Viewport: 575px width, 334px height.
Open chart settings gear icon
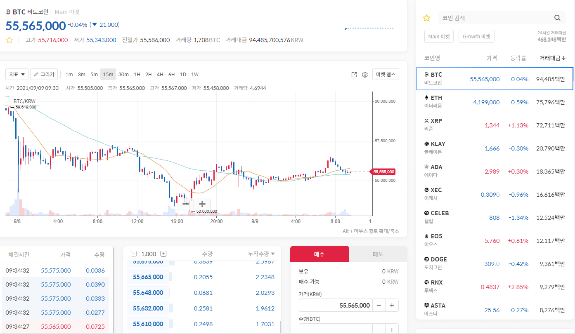pyautogui.click(x=365, y=75)
